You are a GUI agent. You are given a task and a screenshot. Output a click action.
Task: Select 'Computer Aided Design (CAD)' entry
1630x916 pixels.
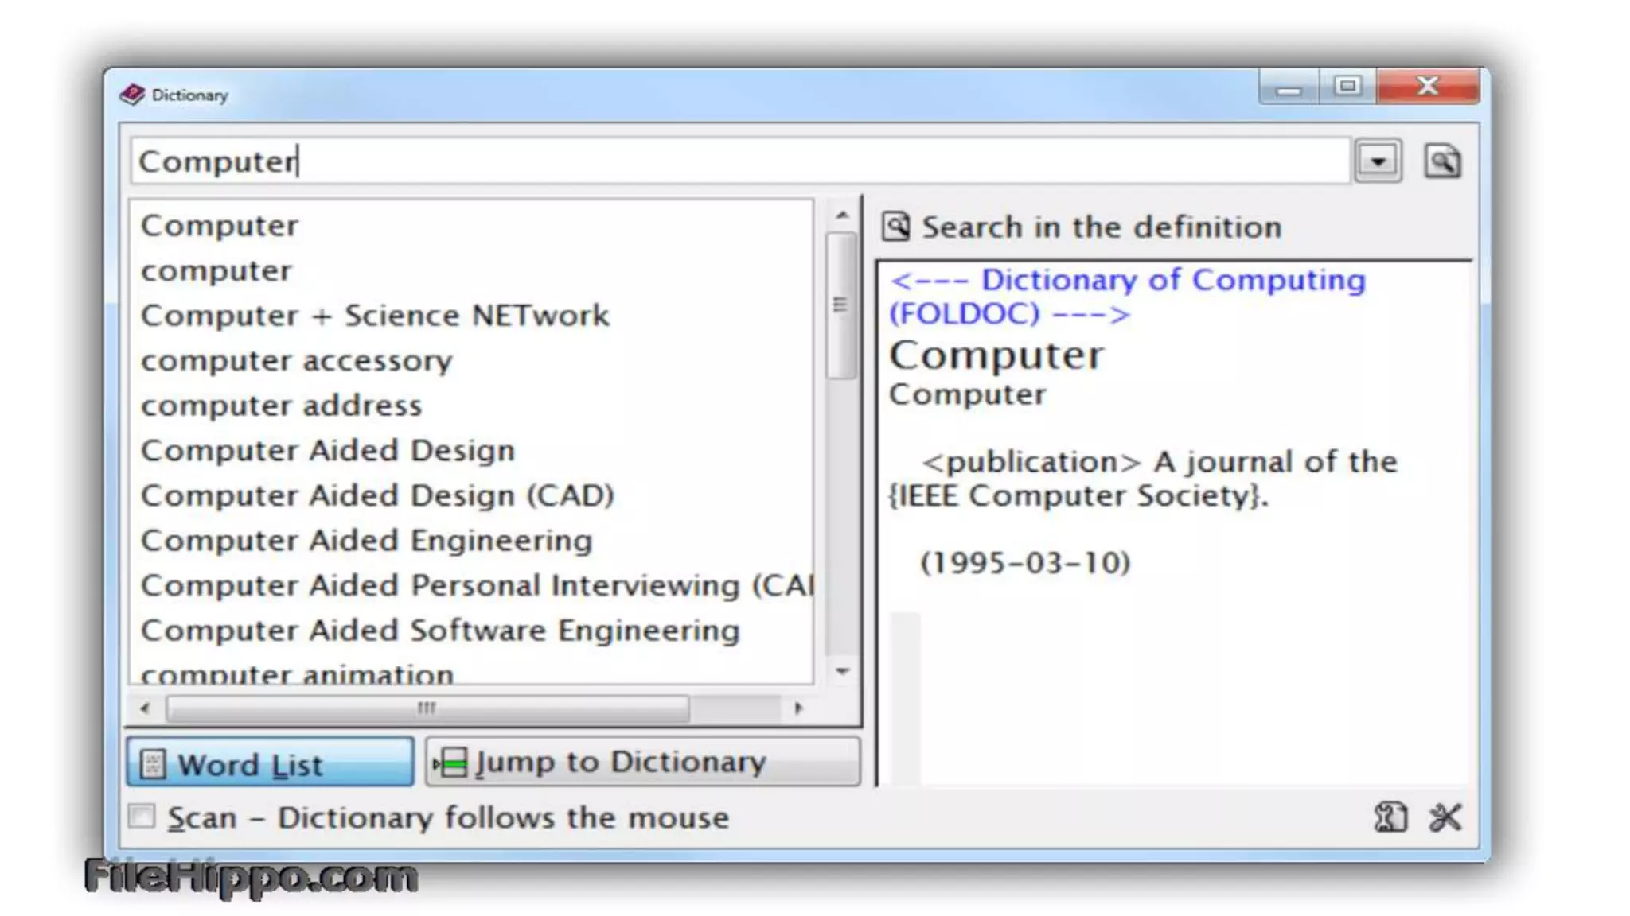tap(377, 495)
